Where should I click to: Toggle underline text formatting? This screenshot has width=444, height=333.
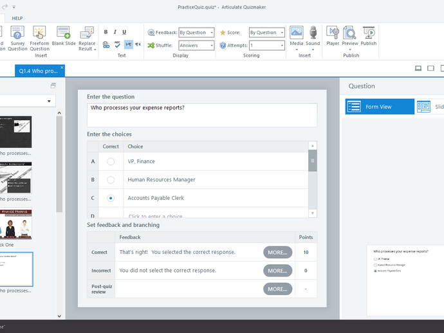pos(124,32)
